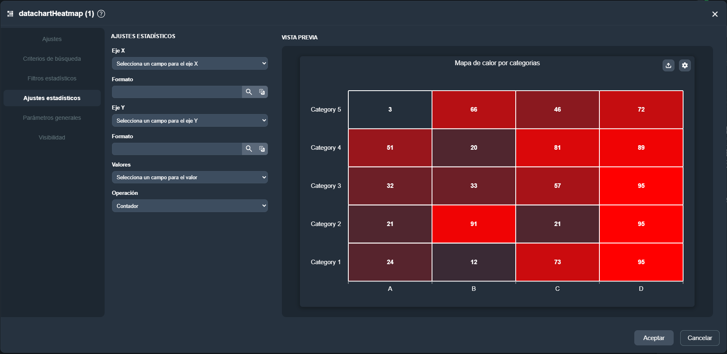The image size is (727, 354).
Task: Expand the Valores field dropdown
Action: pos(190,177)
